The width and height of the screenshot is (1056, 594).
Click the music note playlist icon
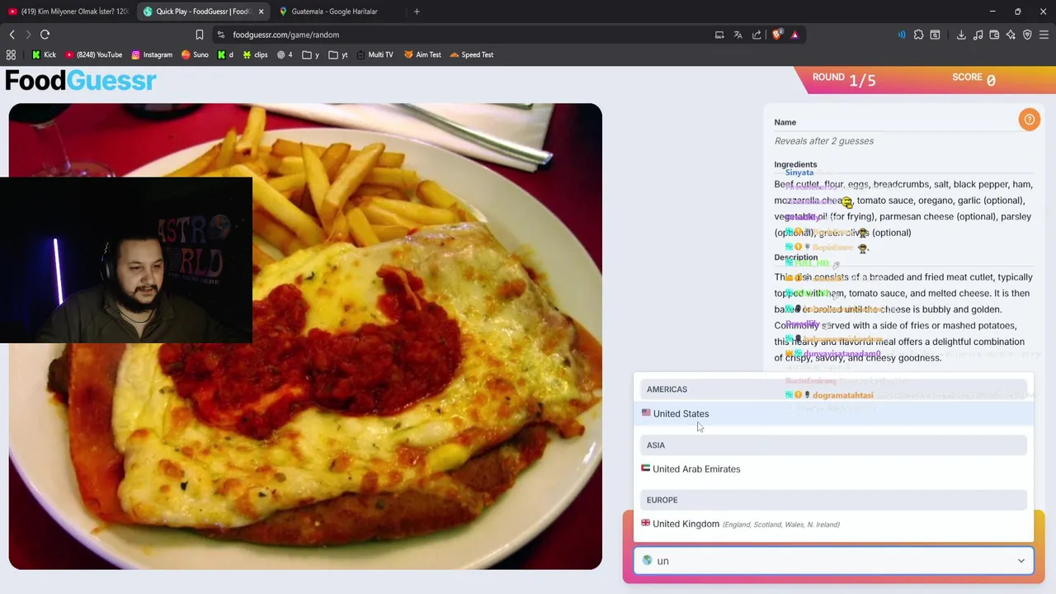coord(978,35)
